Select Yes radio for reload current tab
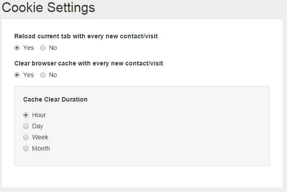 (17, 48)
